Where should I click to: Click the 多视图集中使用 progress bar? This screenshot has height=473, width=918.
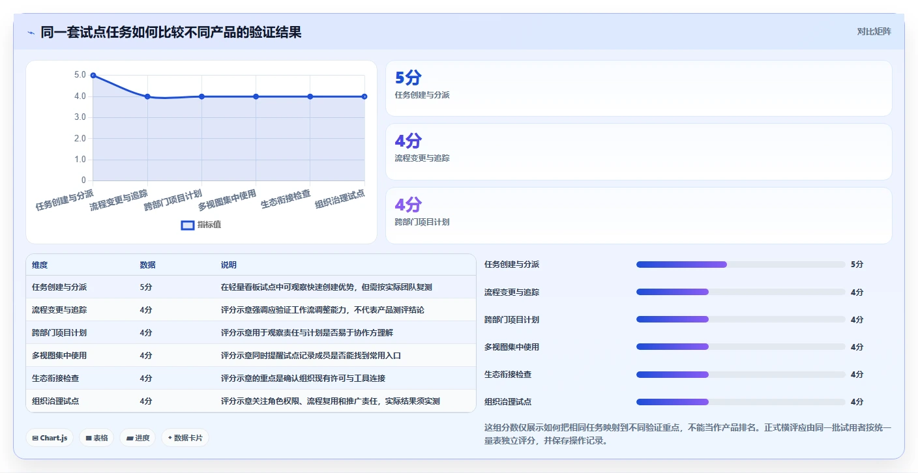coord(740,347)
